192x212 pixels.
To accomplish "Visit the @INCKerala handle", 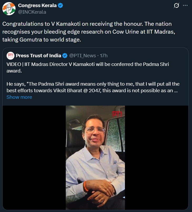I will point(32,12).
